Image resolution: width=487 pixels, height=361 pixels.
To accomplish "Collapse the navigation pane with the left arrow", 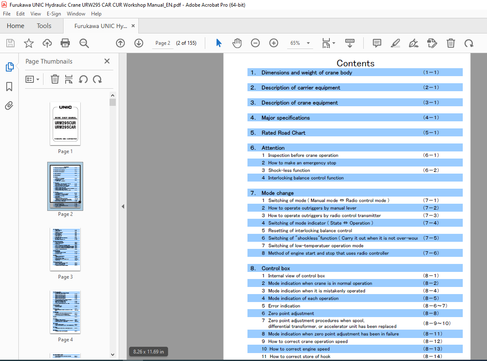I will (123, 206).
